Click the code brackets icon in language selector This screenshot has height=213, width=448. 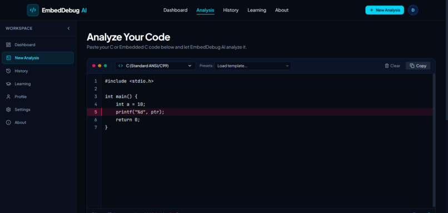point(121,66)
